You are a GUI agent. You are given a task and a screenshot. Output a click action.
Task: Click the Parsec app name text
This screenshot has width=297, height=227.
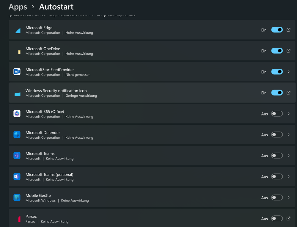(31, 216)
